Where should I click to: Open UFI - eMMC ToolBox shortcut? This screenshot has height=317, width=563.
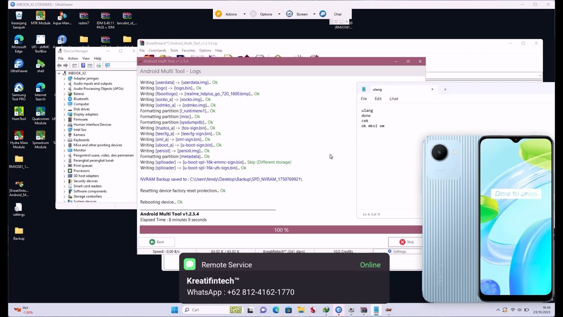[x=40, y=44]
